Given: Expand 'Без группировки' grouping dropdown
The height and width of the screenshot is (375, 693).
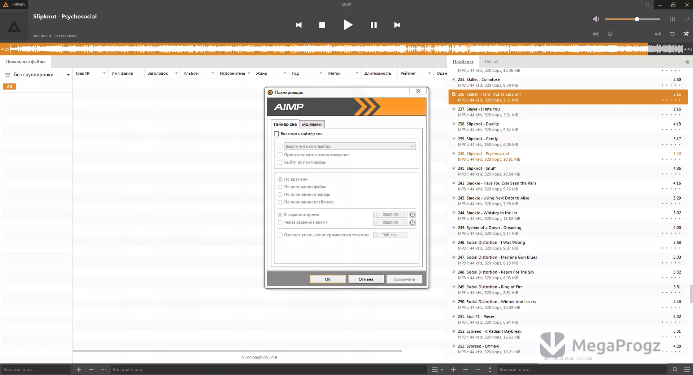Looking at the screenshot, I should point(68,75).
